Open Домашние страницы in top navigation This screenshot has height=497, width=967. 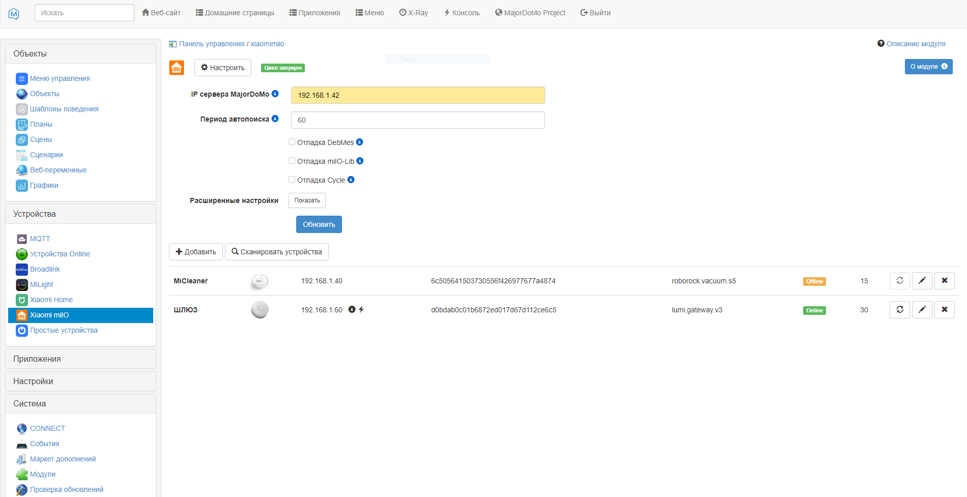point(235,13)
